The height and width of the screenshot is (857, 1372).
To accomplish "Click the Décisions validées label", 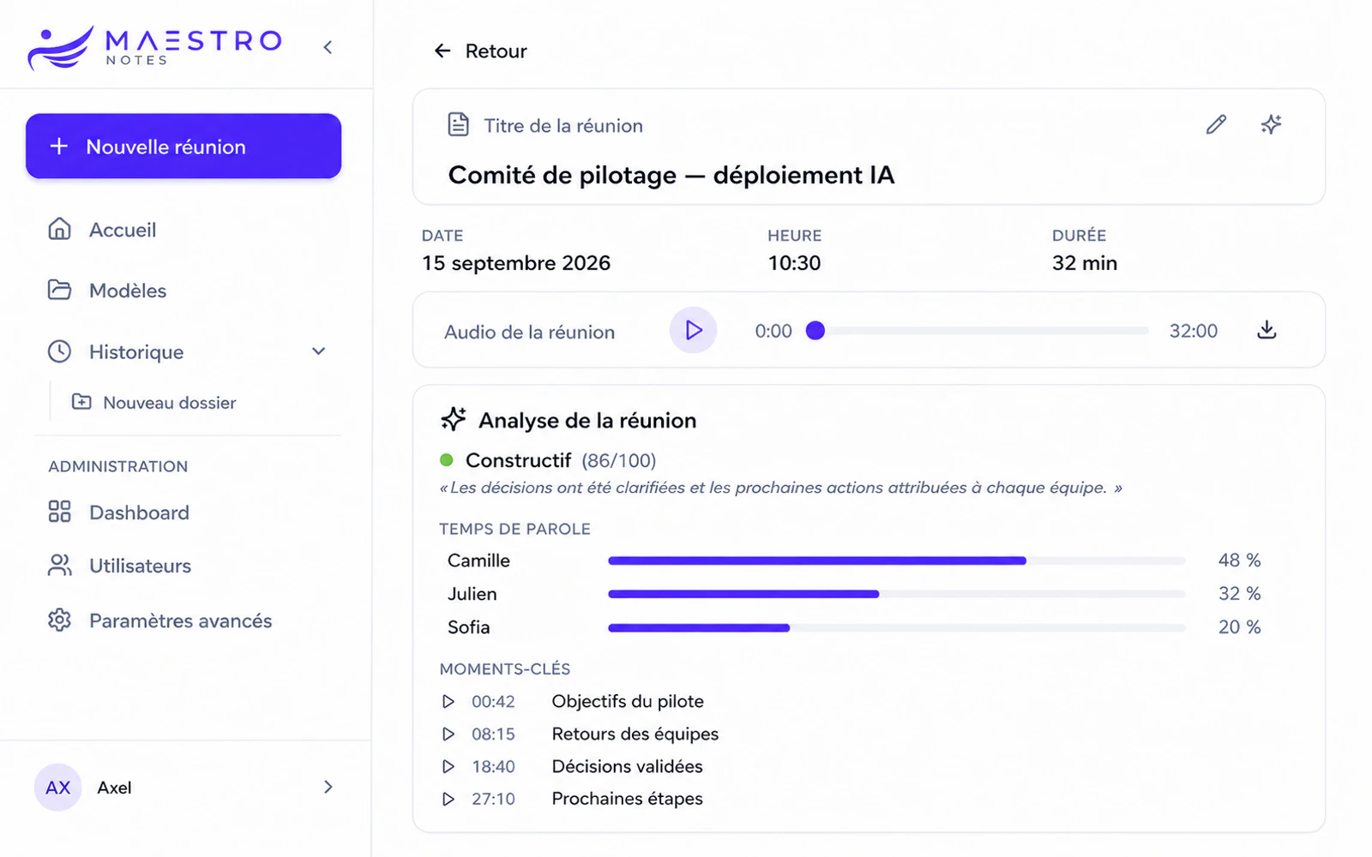I will (627, 766).
